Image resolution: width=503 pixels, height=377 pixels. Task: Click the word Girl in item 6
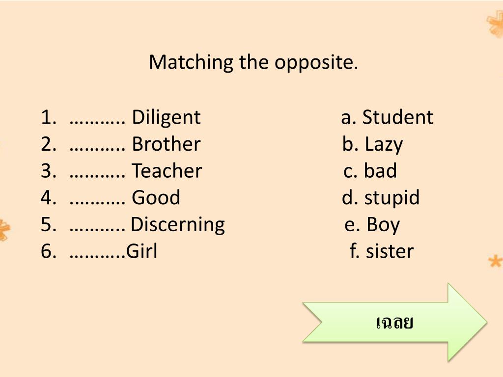(142, 251)
